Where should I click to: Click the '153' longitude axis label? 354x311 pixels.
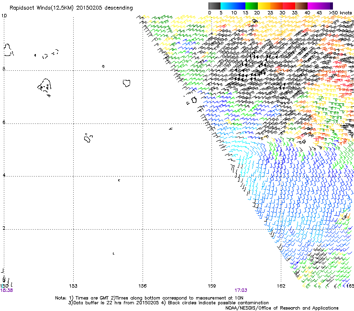click(73, 286)
